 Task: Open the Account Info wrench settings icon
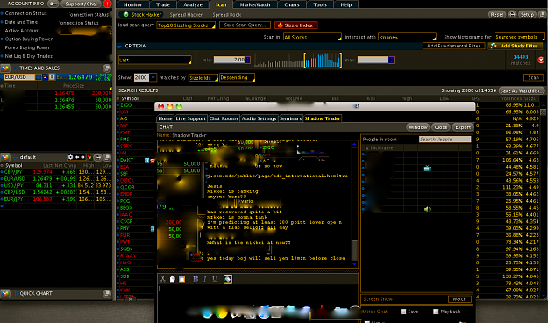[x=53, y=4]
